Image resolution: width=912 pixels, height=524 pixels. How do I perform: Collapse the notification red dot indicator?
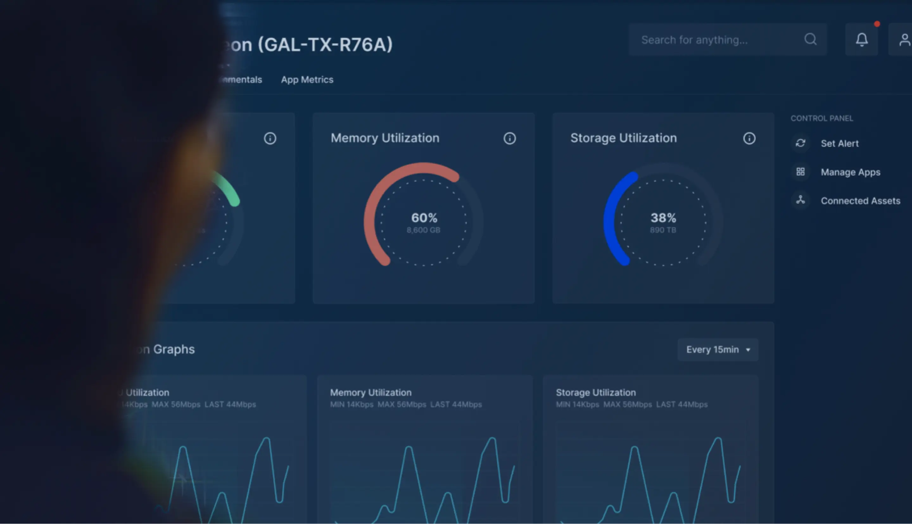coord(877,23)
